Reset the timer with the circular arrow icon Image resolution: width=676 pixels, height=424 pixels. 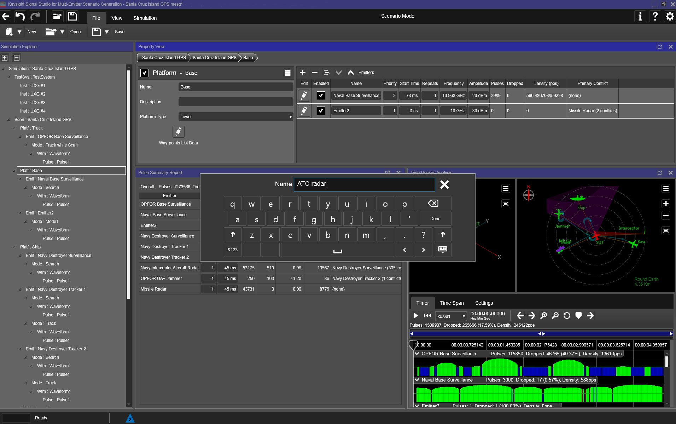coord(567,316)
